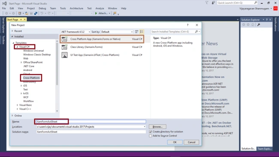The width and height of the screenshot is (279, 157).
Task: Enable Add to Source Control checkbox
Action: point(151,136)
